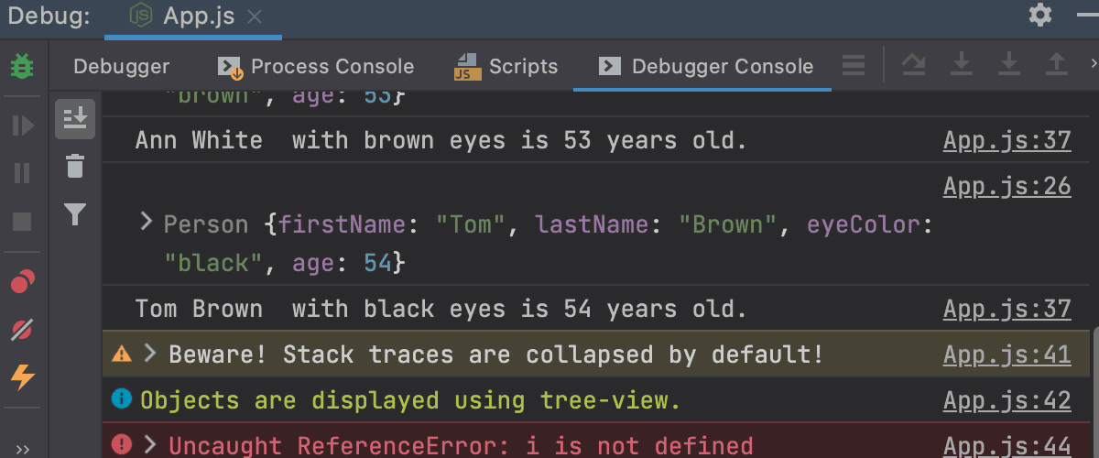The height and width of the screenshot is (458, 1099).
Task: Open View Breakpoints with the red circles icon
Action: [x=22, y=281]
